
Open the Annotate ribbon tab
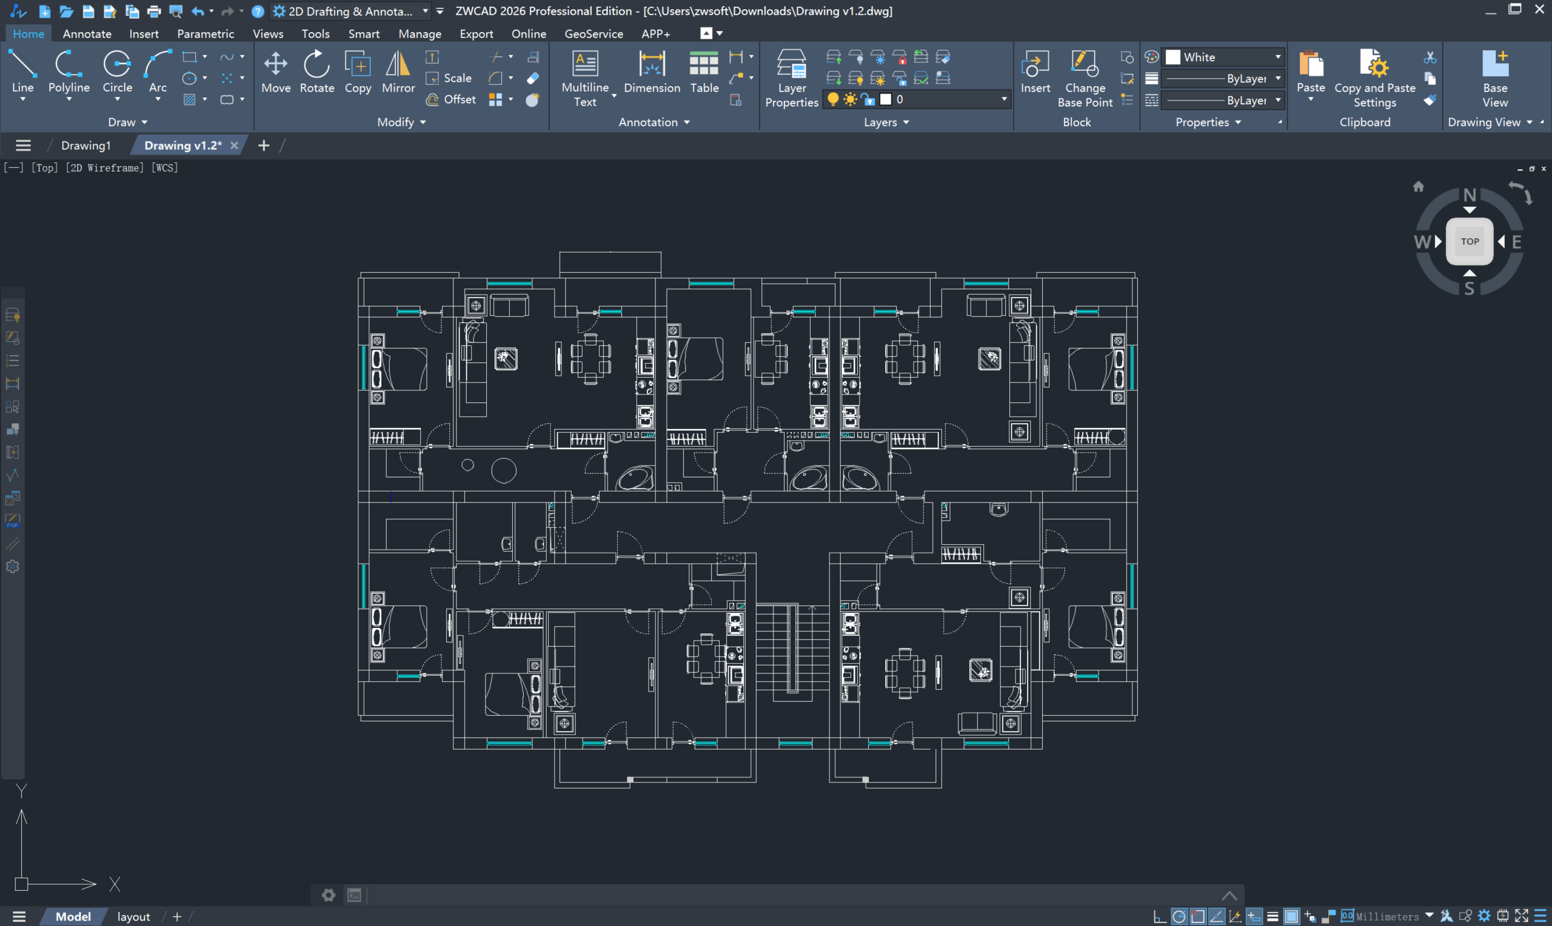click(x=87, y=34)
